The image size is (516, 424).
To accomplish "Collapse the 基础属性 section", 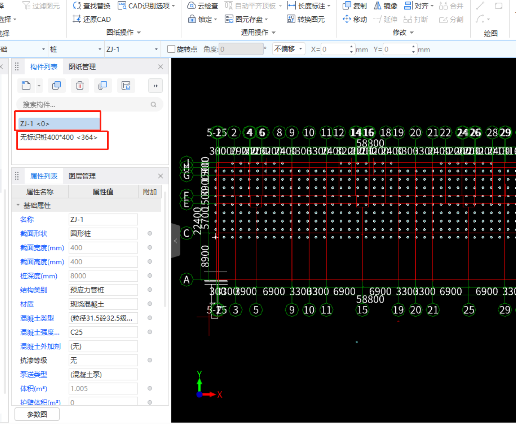I will pyautogui.click(x=18, y=205).
